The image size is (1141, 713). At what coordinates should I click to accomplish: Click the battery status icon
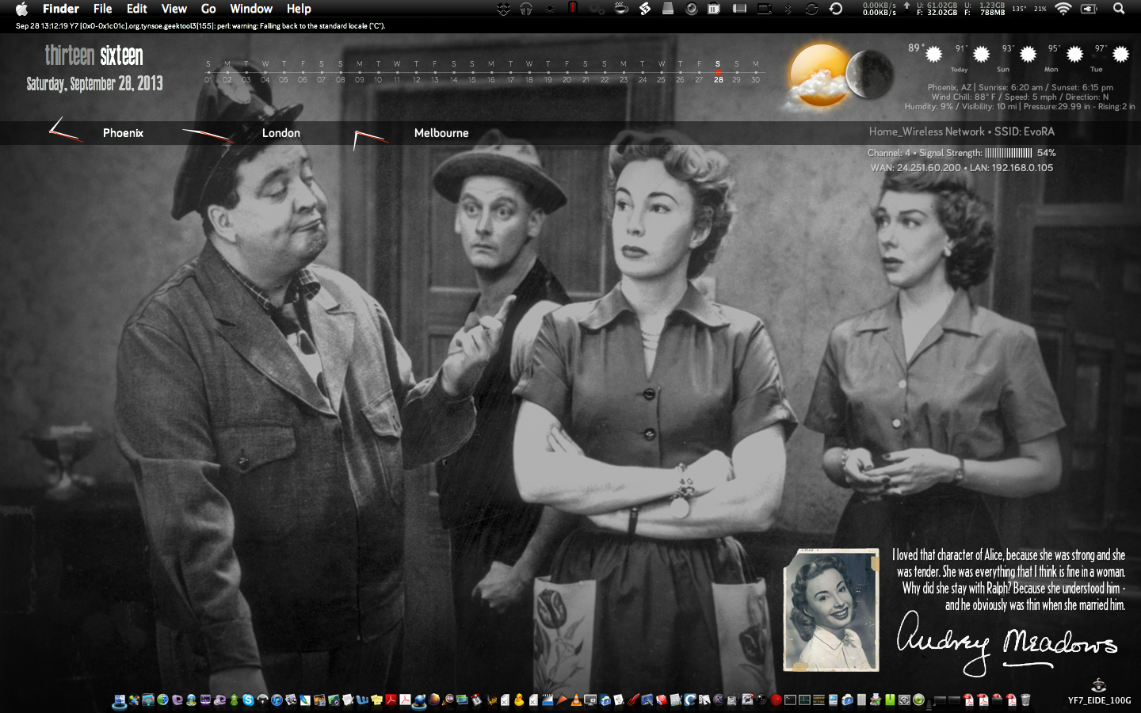click(1089, 9)
